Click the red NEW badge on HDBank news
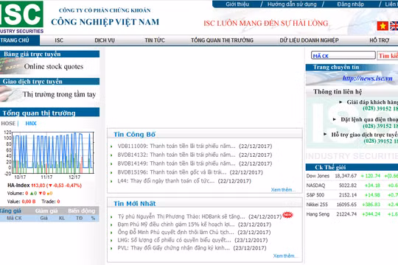398x265 pixels. click(x=287, y=215)
